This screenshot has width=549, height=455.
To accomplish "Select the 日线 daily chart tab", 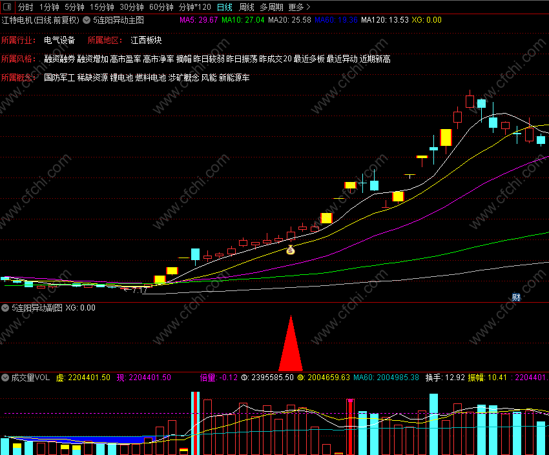I will click(x=224, y=7).
